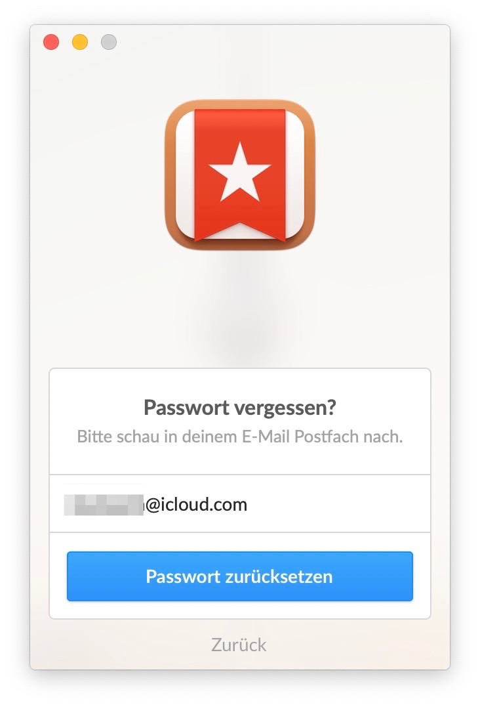
Task: Click inside the email address field
Action: pos(240,503)
